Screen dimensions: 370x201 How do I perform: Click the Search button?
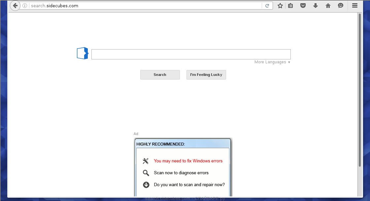point(160,75)
